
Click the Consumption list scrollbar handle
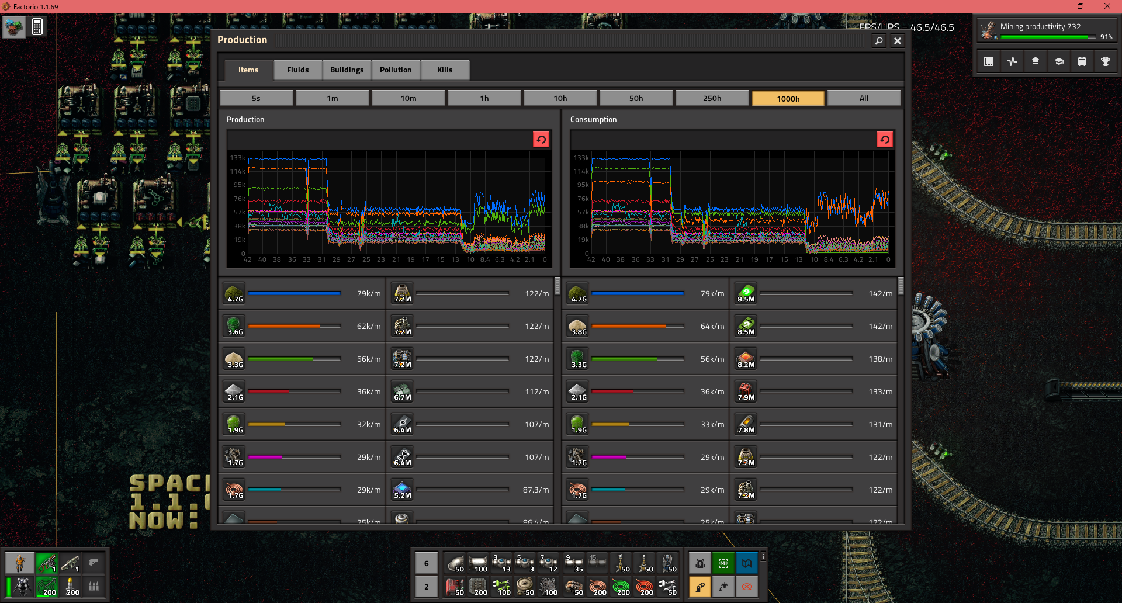click(x=901, y=286)
